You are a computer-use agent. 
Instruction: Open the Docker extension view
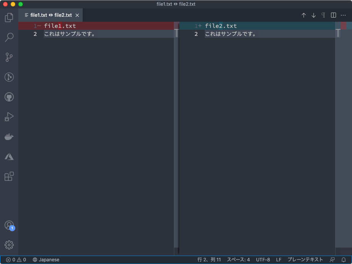[x=9, y=137]
